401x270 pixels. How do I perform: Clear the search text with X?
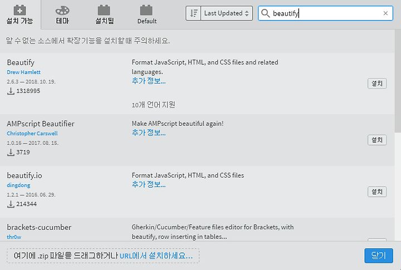tap(385, 13)
